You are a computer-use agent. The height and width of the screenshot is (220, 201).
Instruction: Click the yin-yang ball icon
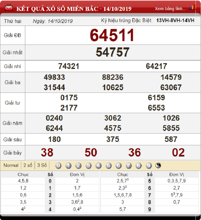pos(158,165)
